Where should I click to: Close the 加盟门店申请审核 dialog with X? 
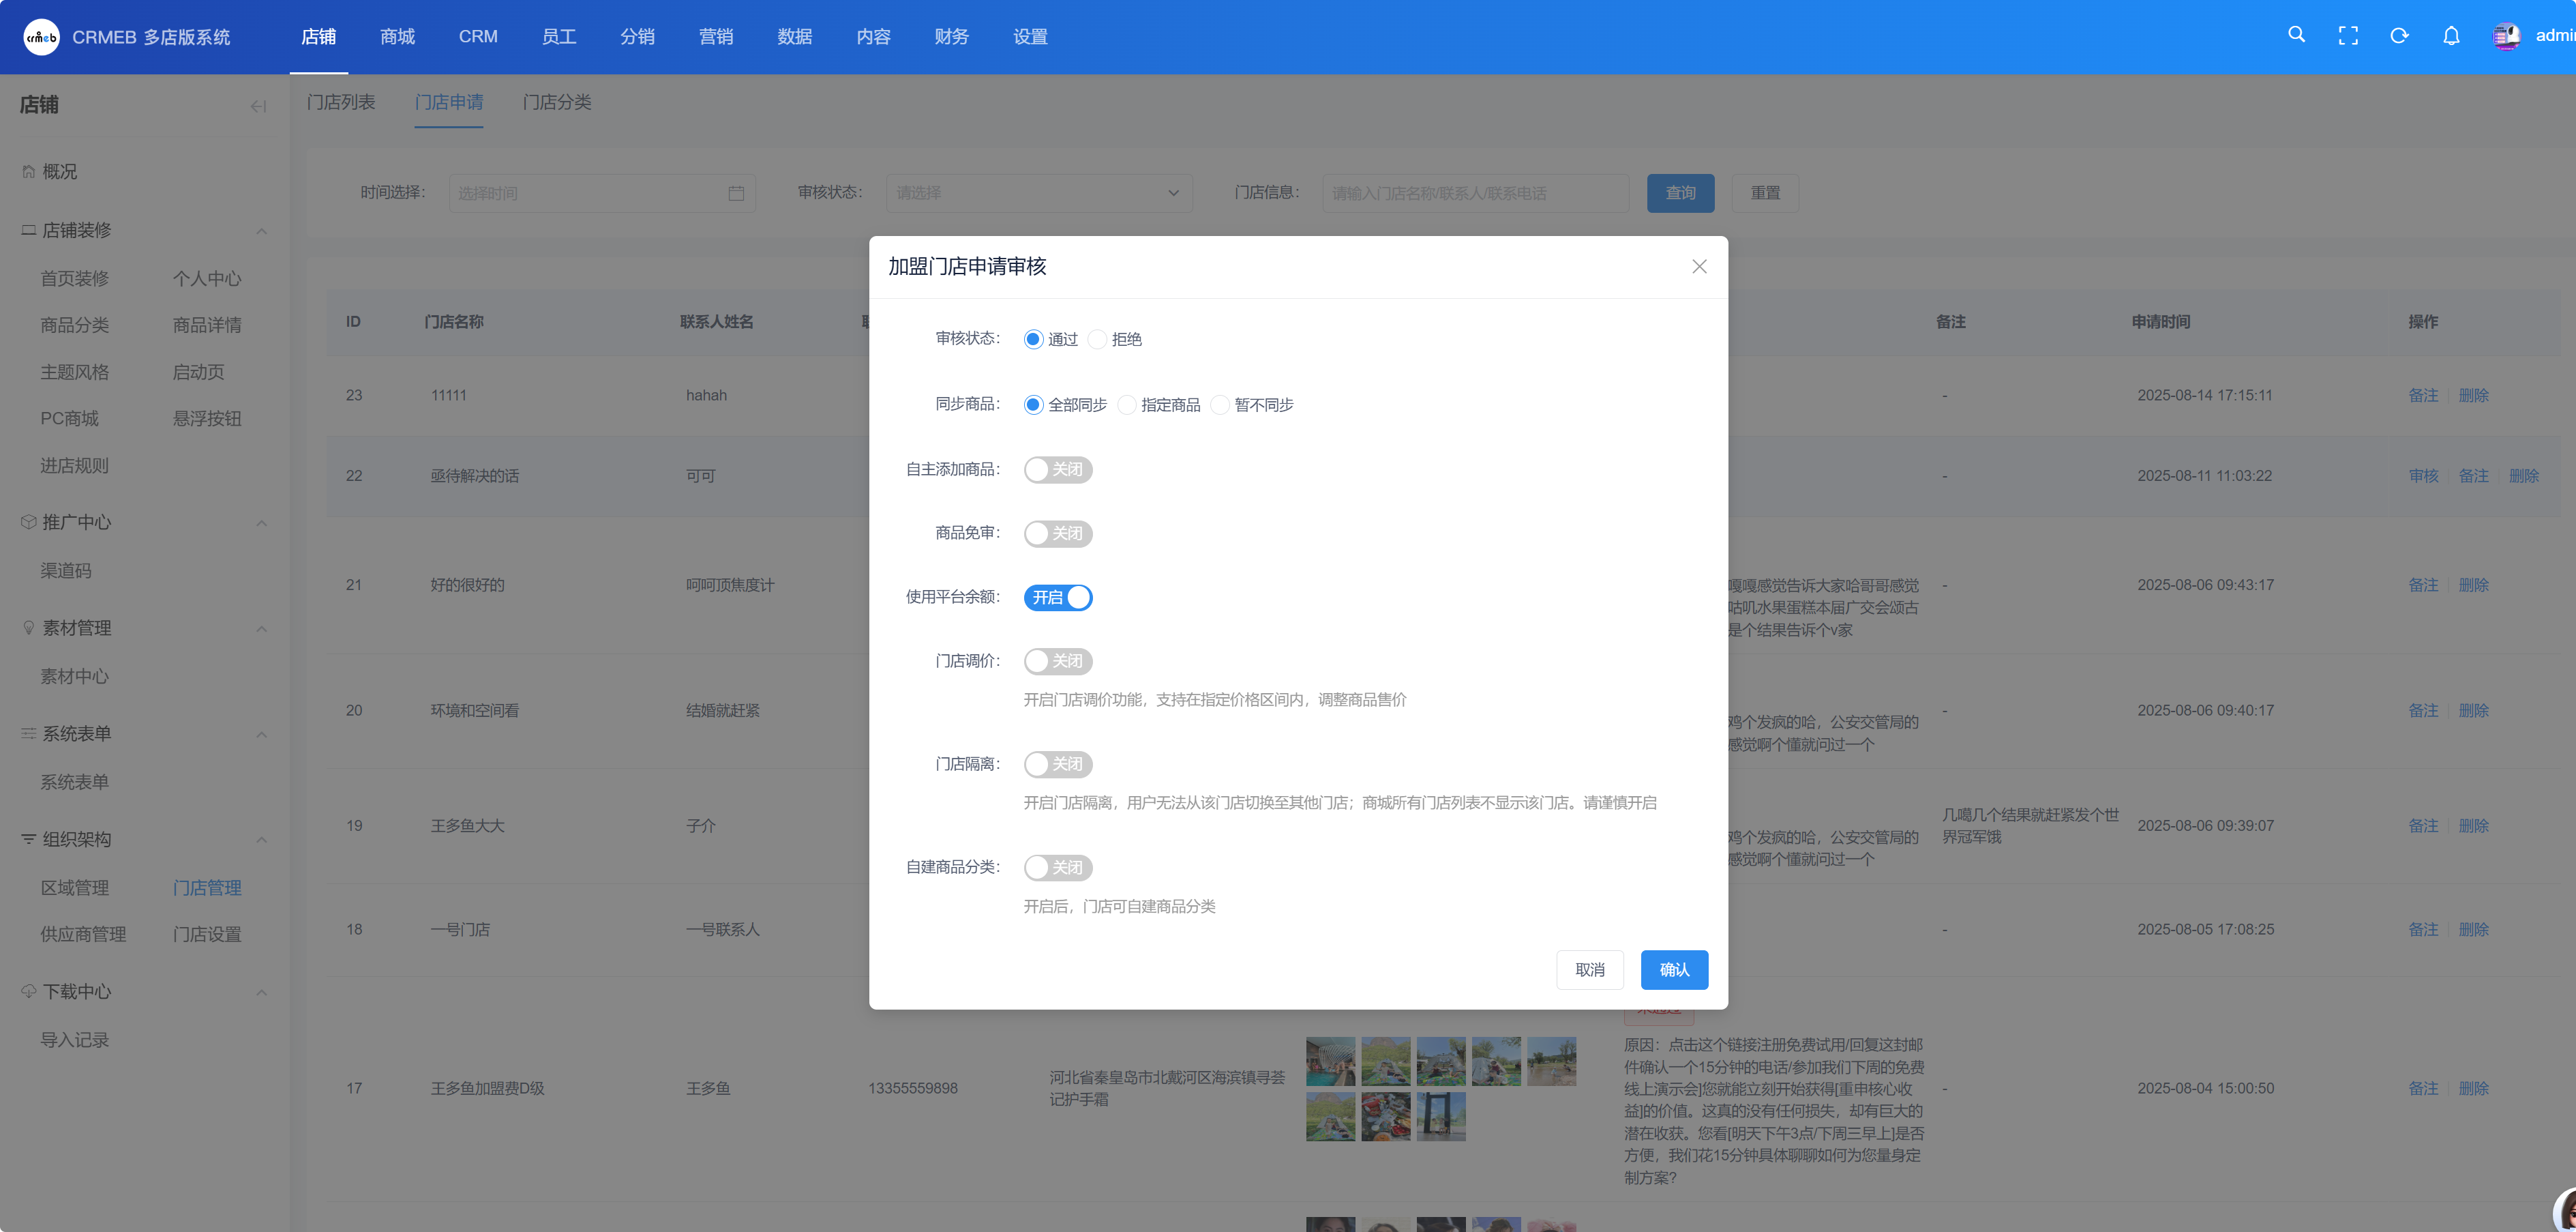coord(1699,266)
